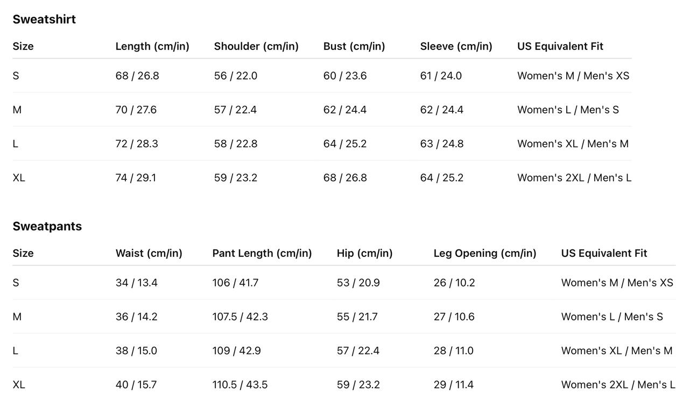Click the hip value 57 / 22.4 in Sweatpants
This screenshot has height=409, width=690.
[358, 351]
